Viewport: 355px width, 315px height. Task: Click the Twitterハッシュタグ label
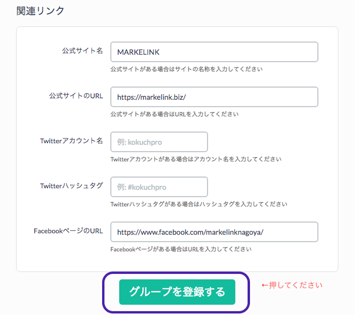coord(72,186)
